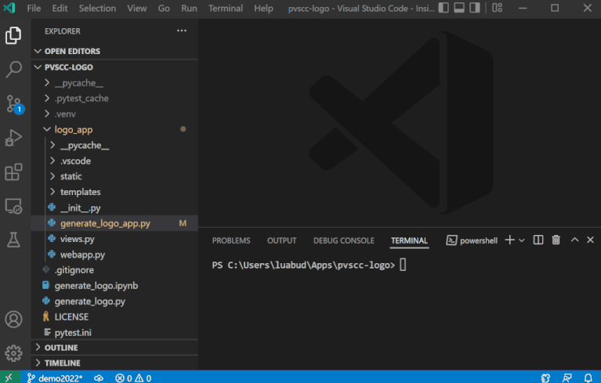Screen dimensions: 601x383
Task: Switch to the PROBLEMS tab
Action: tap(231, 240)
